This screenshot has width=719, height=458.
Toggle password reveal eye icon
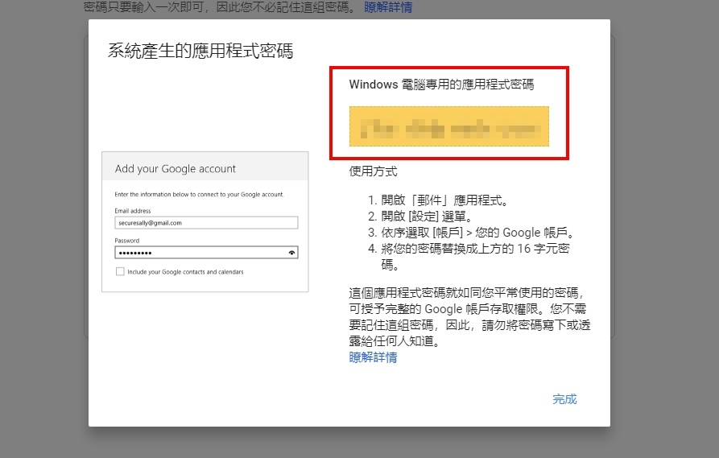291,253
